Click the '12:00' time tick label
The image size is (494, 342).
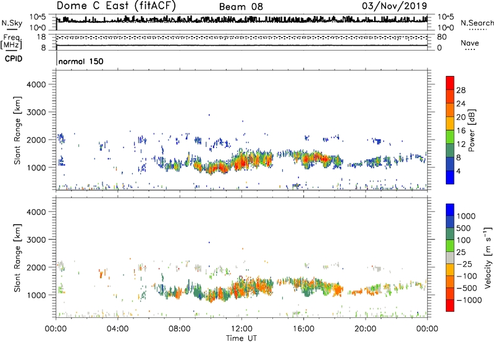point(241,329)
